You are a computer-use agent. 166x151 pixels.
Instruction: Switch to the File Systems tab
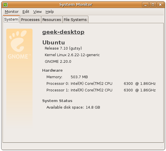point(75,19)
